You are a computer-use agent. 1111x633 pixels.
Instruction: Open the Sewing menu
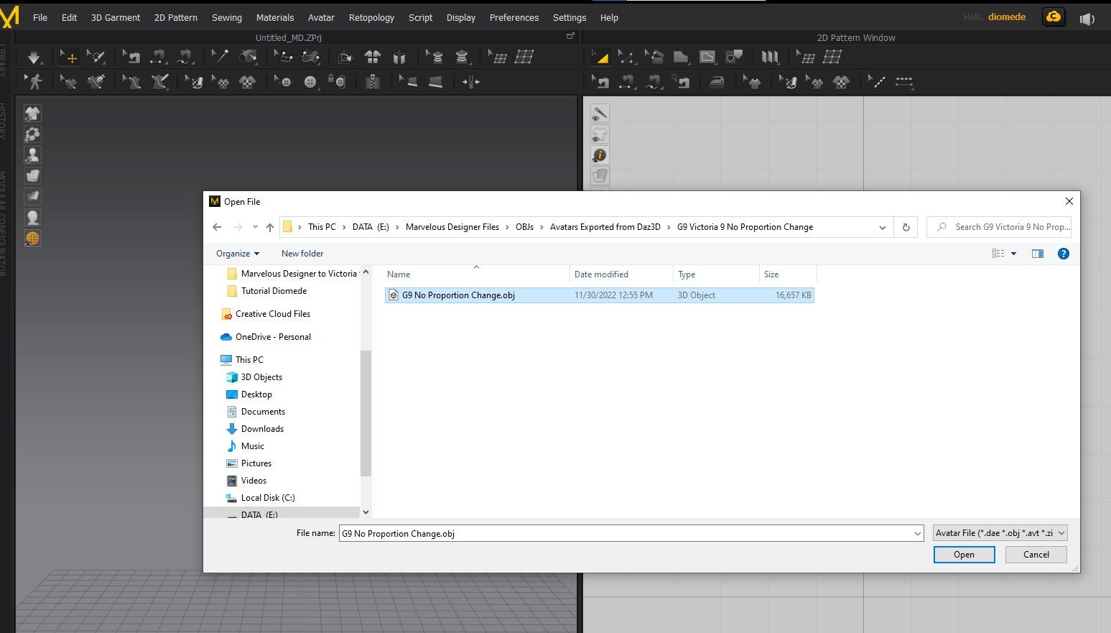(227, 17)
